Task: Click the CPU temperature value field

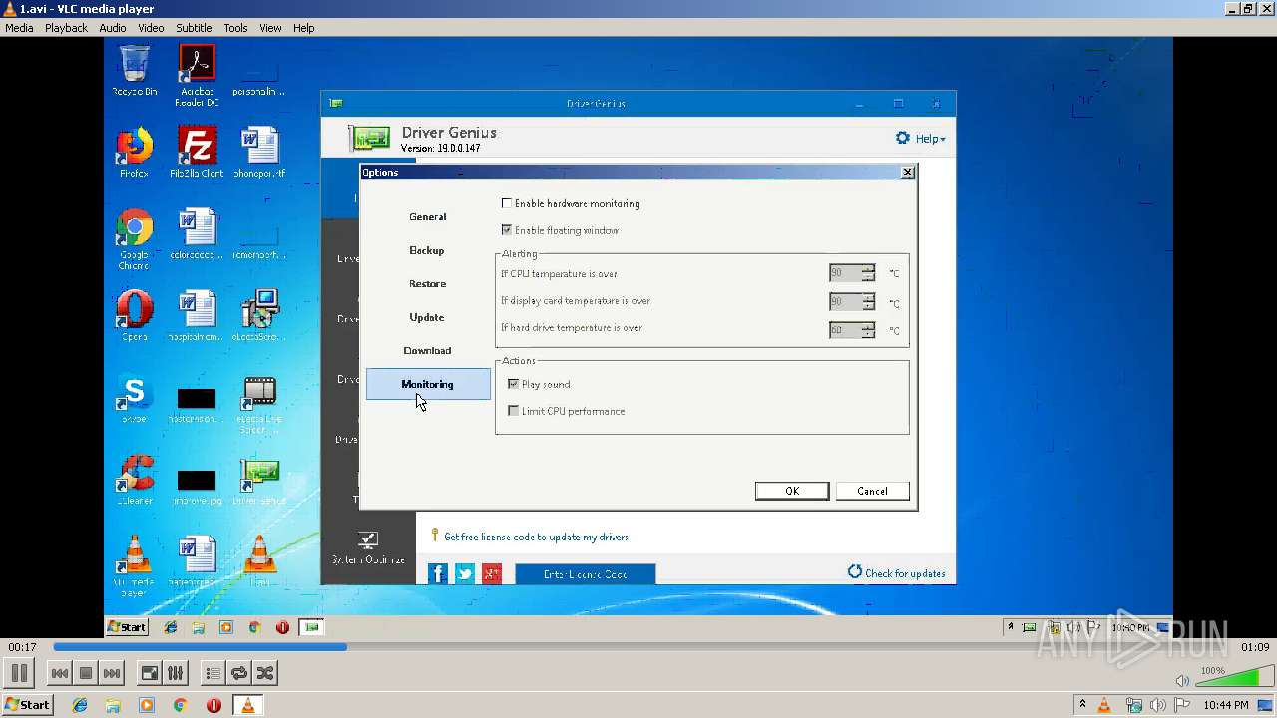Action: pos(845,273)
